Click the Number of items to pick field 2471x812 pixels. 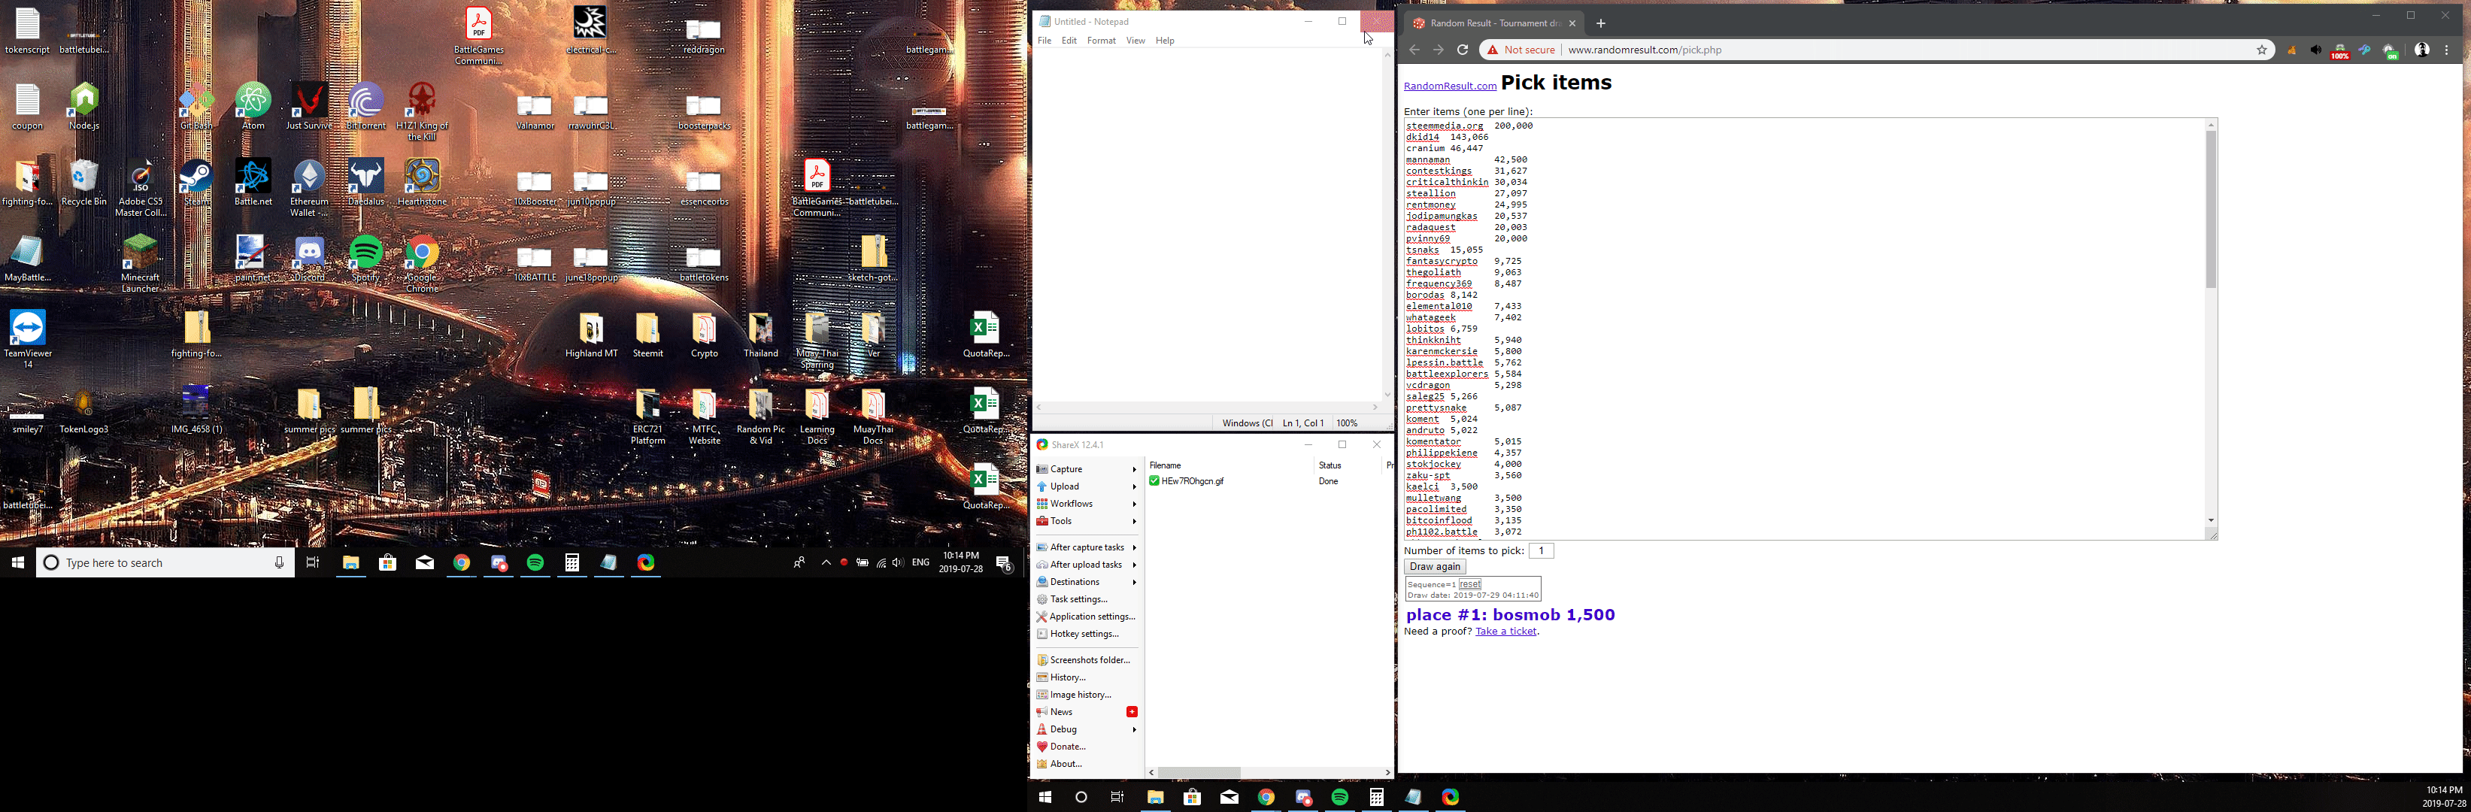point(1542,550)
